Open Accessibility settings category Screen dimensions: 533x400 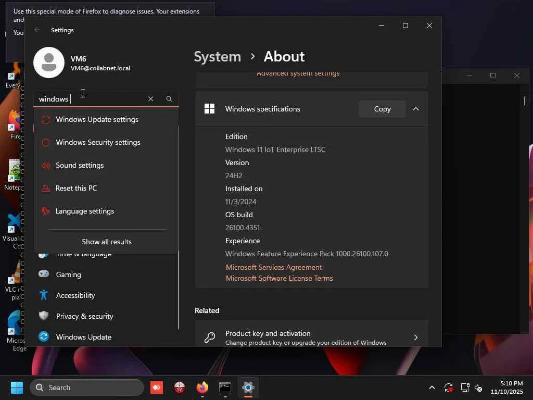click(x=106, y=295)
